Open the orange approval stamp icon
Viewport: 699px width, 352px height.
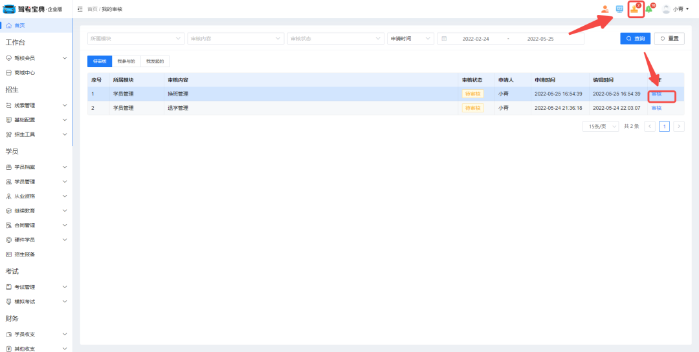pos(635,9)
